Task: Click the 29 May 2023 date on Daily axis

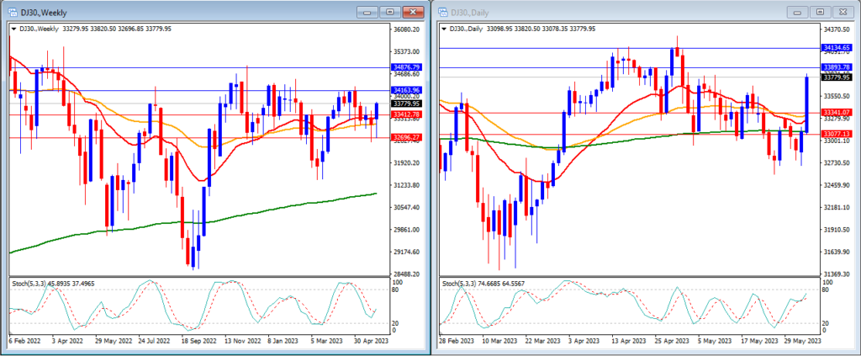Action: [803, 341]
